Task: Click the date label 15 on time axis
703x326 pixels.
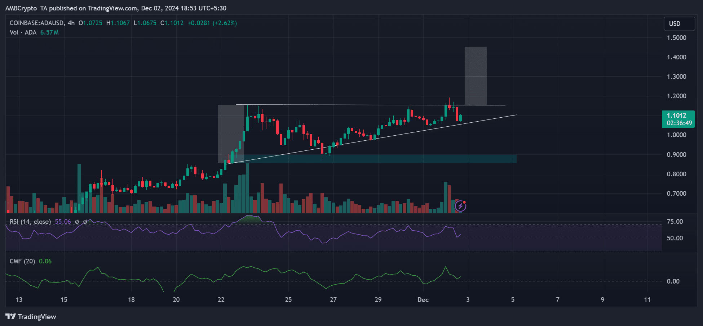Action: (64, 300)
